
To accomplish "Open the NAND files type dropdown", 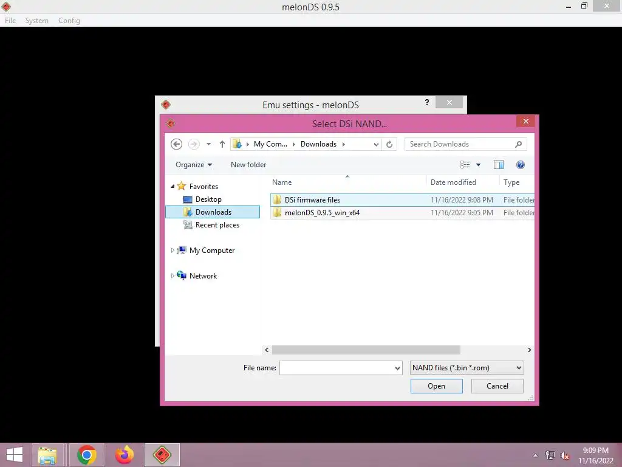I will click(x=466, y=368).
